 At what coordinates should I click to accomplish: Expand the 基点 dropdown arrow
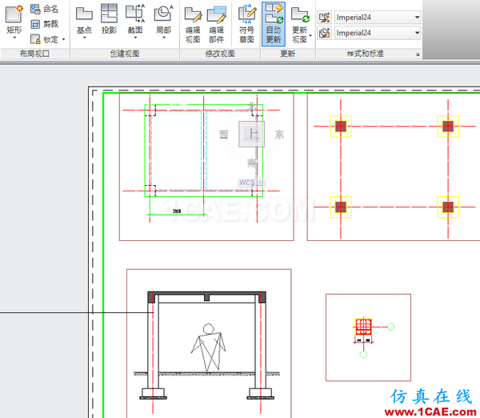tap(85, 38)
